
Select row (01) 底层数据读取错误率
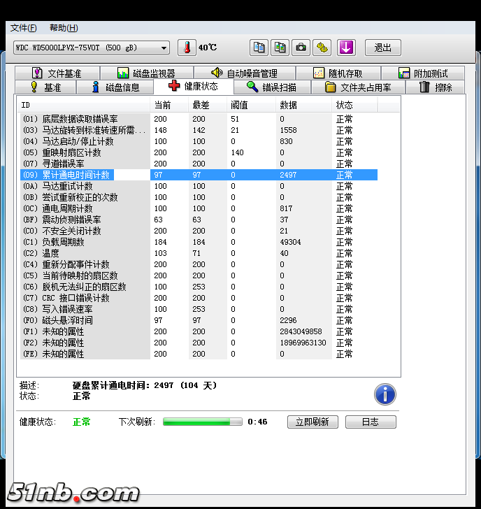coord(199,119)
